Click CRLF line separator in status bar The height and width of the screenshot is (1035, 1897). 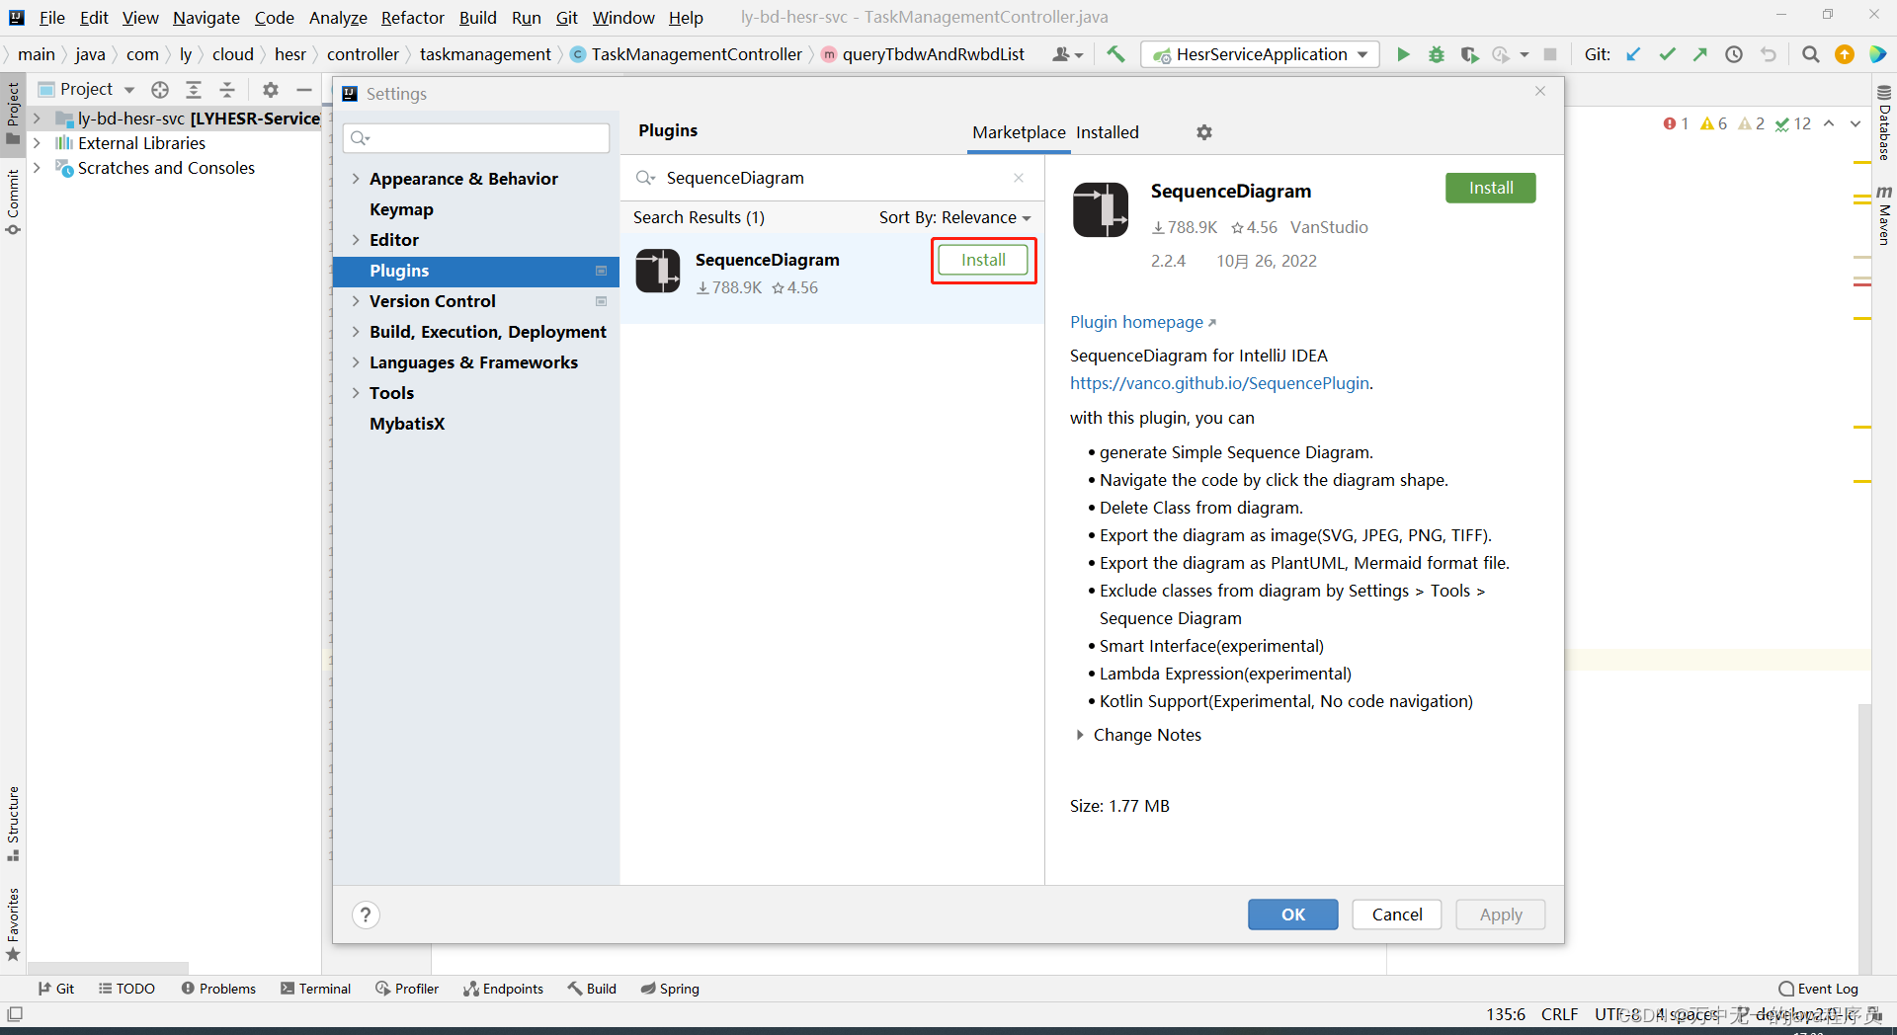pos(1559,1014)
